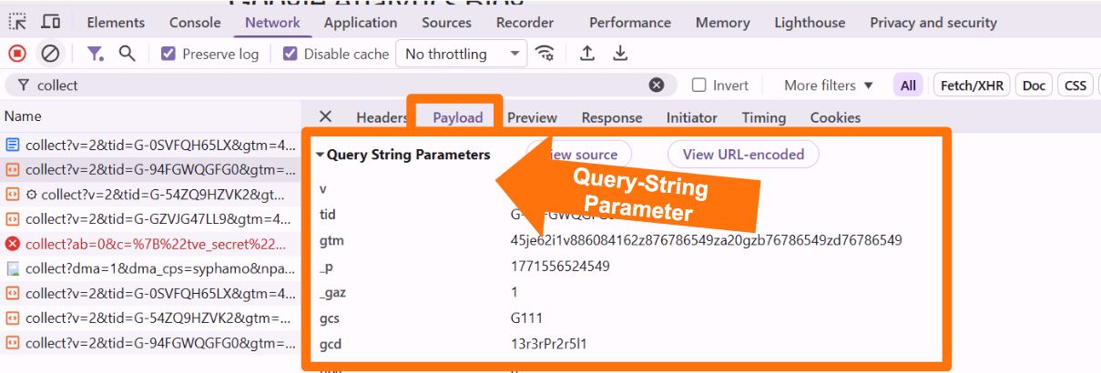Viewport: 1101px width, 373px height.
Task: Clear the network log
Action: click(50, 54)
